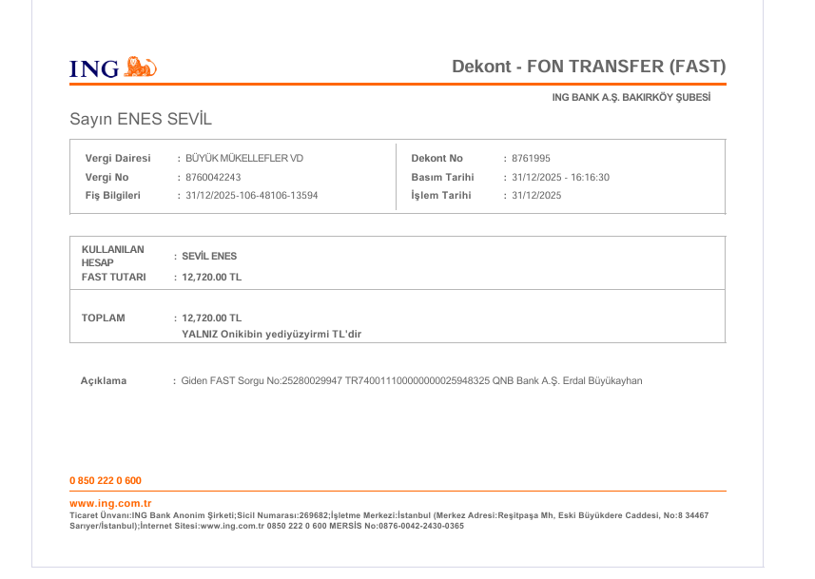
Task: Click the BÜYÜK MÜKELLEFLER VD tax office text
Action: [x=244, y=158]
